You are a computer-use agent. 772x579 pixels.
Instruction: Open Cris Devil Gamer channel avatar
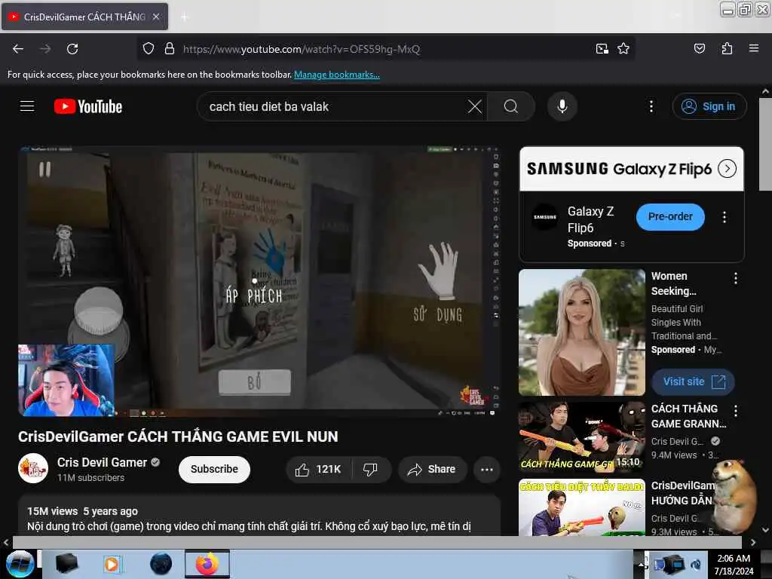point(33,468)
